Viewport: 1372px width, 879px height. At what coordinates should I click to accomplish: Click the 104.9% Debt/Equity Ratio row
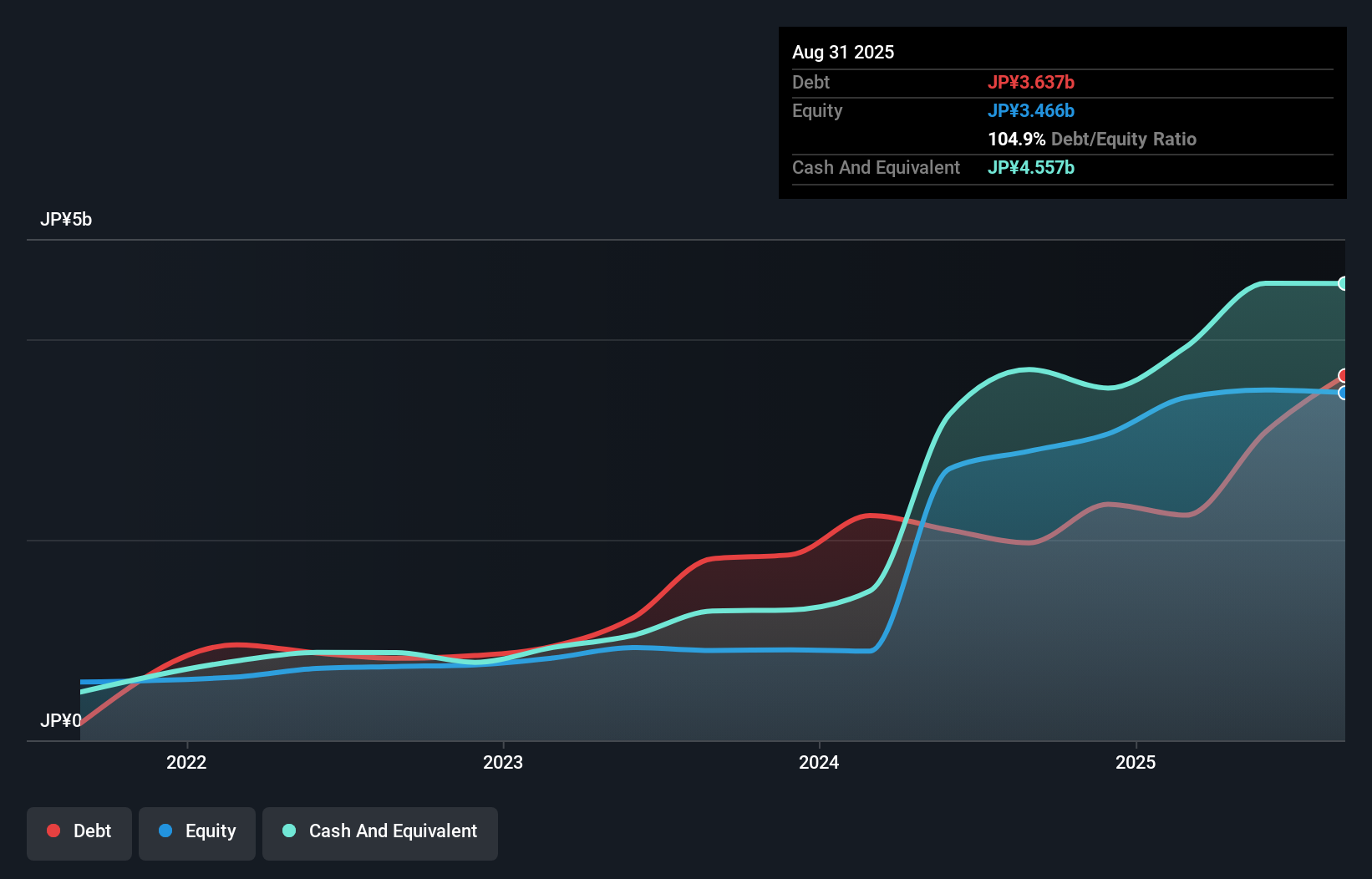point(1092,139)
